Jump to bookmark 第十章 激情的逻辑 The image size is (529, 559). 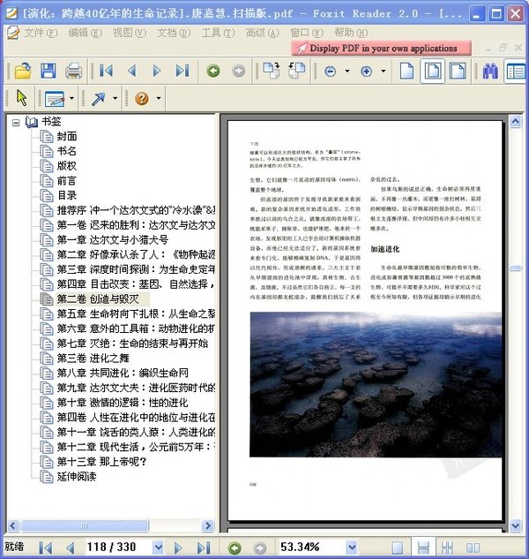click(x=123, y=403)
